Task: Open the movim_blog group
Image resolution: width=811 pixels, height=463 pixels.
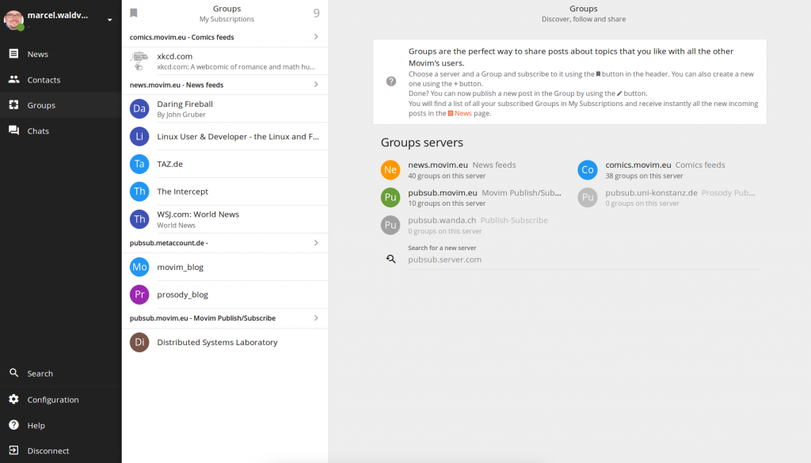Action: click(x=225, y=267)
